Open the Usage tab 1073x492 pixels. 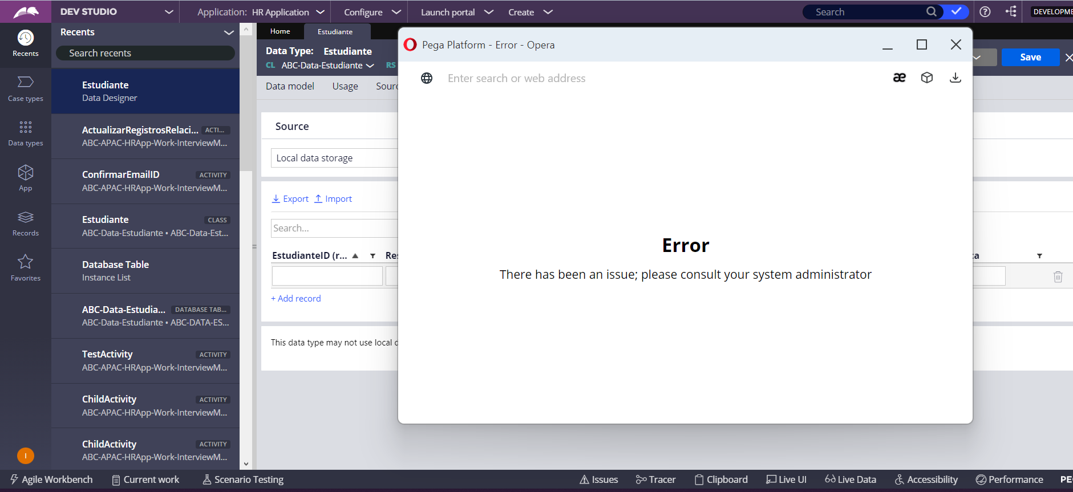(x=345, y=86)
